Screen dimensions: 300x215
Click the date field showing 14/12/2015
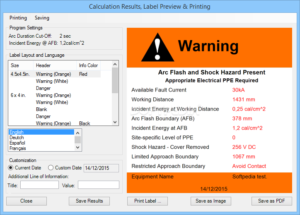101,168
